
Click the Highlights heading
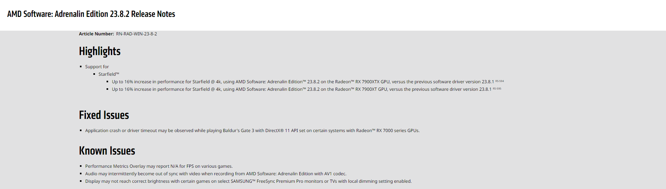tap(100, 51)
